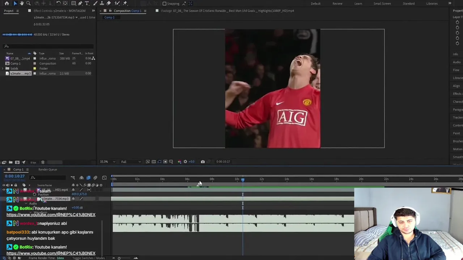Choose the Libraries workspace

432,4
